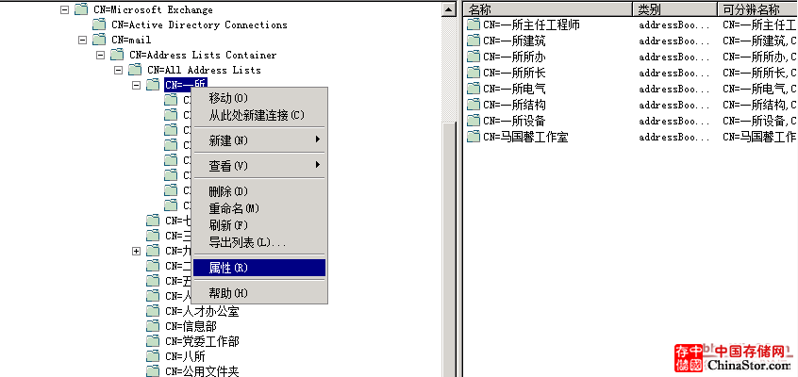The width and height of the screenshot is (798, 377).
Task: Click folder icon beside CN=八所
Action: (x=153, y=356)
